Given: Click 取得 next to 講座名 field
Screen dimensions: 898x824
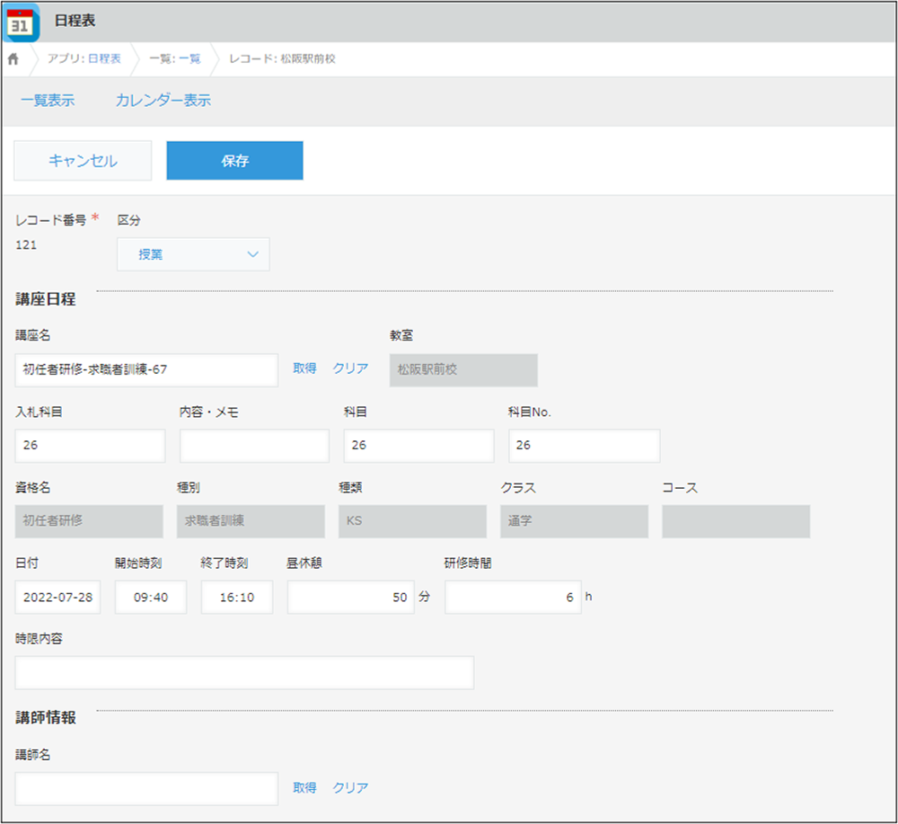Looking at the screenshot, I should 304,368.
